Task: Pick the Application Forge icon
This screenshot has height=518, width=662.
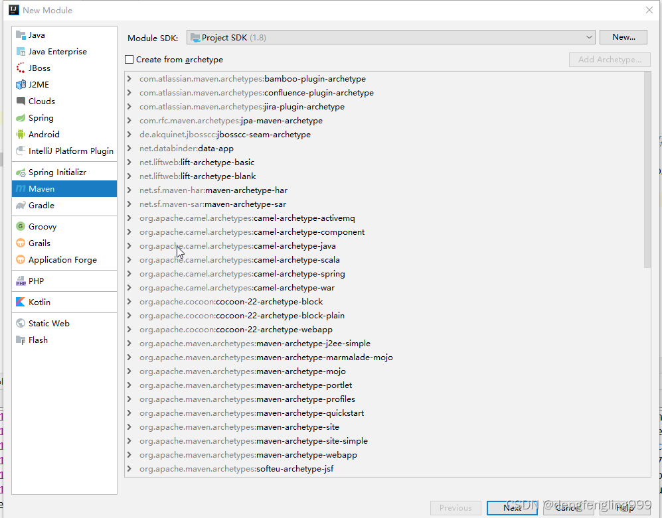Action: [21, 259]
